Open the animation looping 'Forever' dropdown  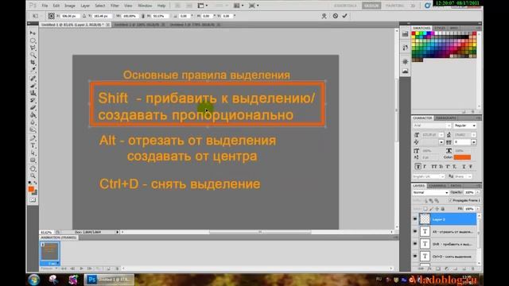click(x=49, y=269)
